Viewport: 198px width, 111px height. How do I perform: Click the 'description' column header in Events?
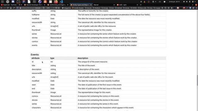[x=83, y=58]
